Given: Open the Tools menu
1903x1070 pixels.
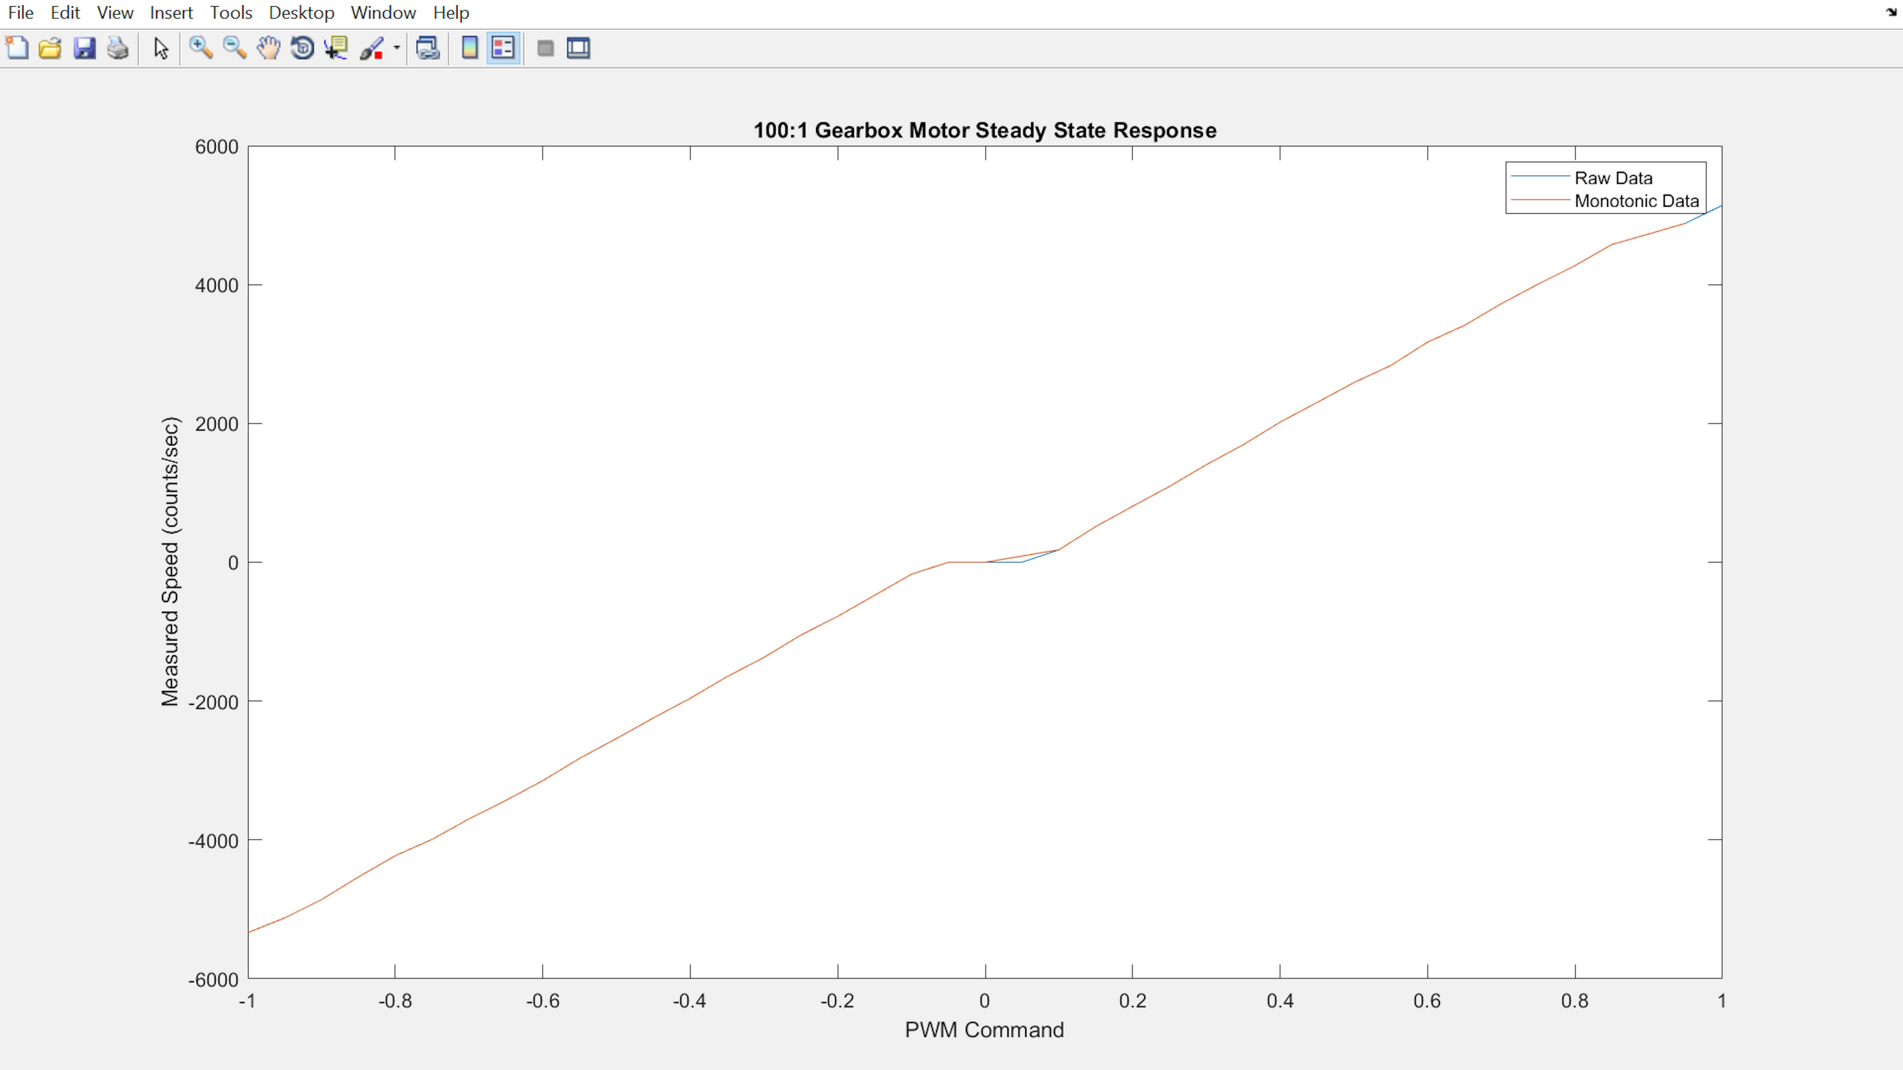Looking at the screenshot, I should point(231,13).
